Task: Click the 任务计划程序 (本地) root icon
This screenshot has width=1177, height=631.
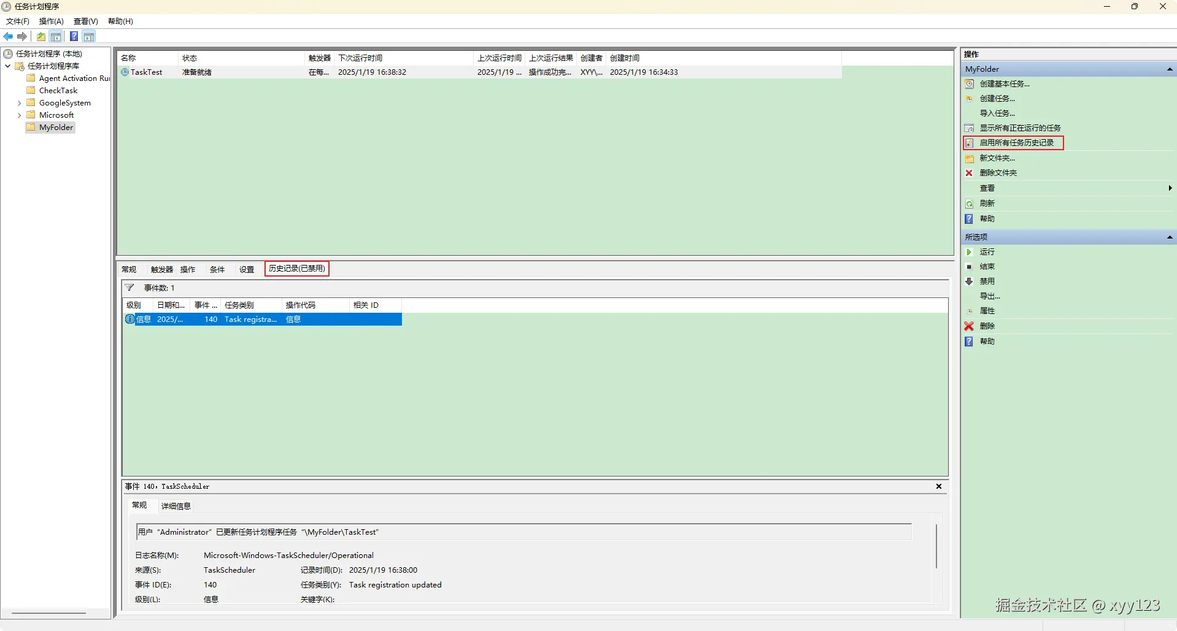Action: [8, 54]
